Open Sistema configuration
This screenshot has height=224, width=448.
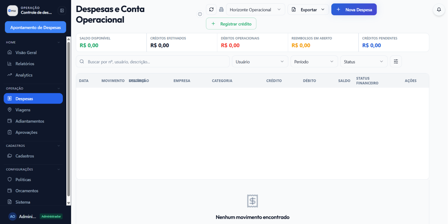[x=33, y=202]
